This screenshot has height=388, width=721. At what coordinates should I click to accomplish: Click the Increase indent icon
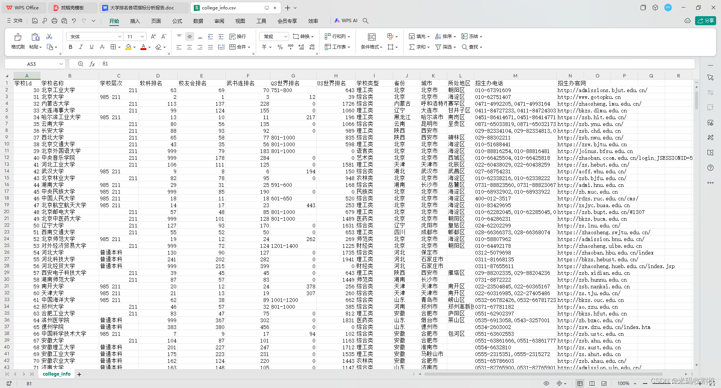221,36
